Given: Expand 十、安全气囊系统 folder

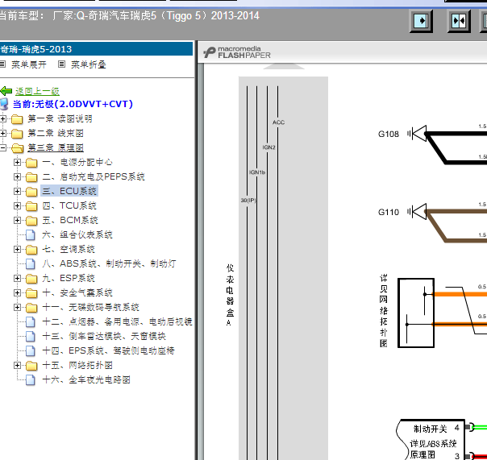Looking at the screenshot, I should (x=18, y=292).
